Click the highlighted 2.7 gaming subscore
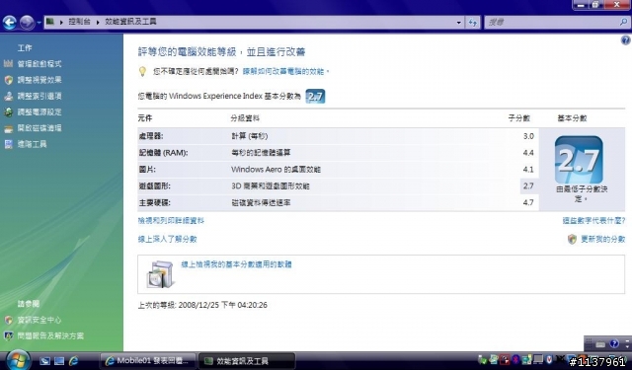This screenshot has height=370, width=632. point(528,186)
